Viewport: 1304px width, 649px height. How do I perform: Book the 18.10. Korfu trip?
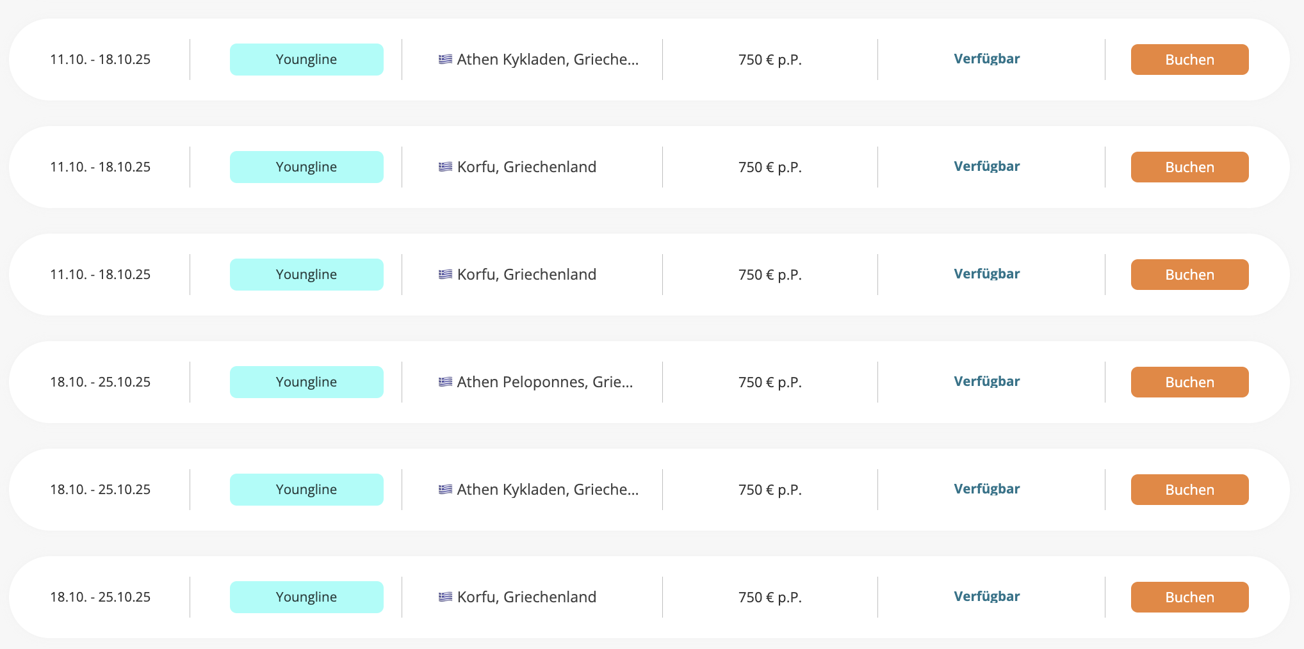point(1189,597)
